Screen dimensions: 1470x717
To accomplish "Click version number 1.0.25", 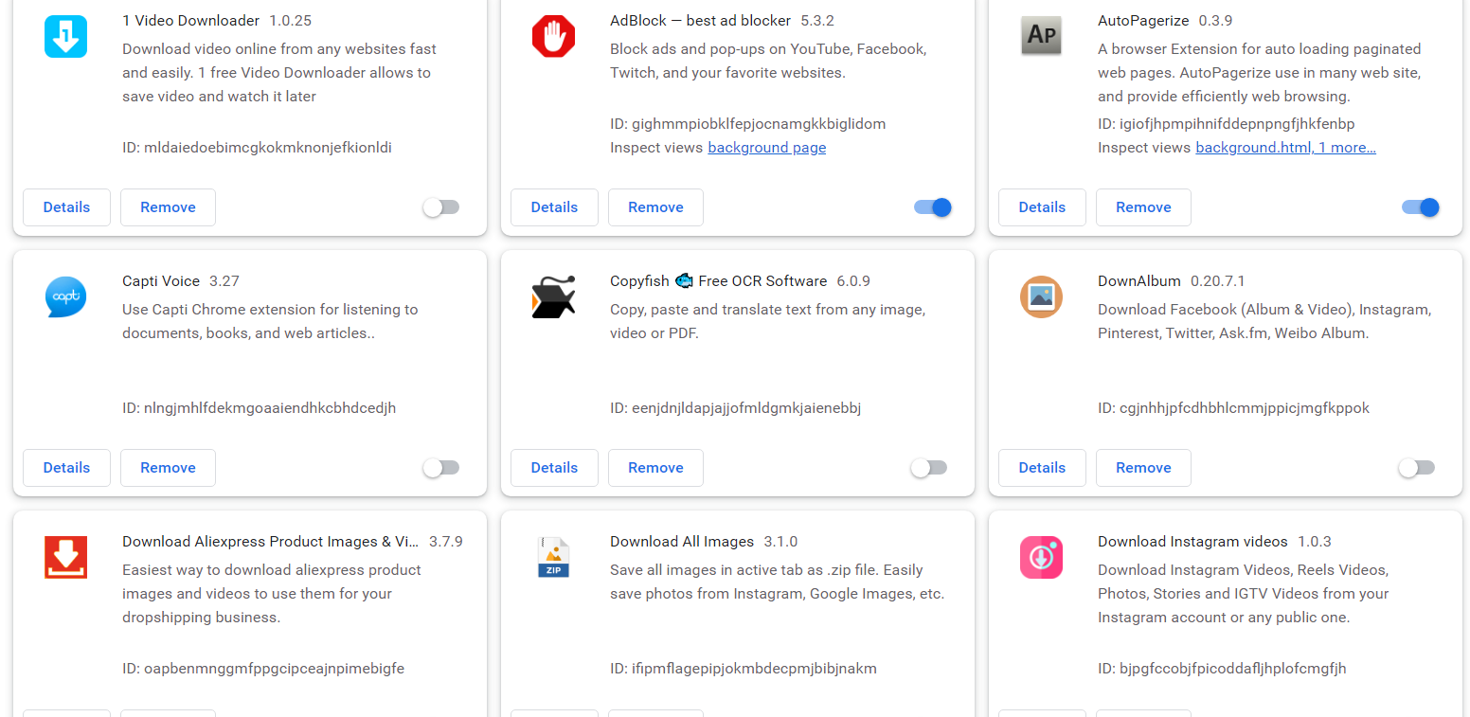I will 290,20.
